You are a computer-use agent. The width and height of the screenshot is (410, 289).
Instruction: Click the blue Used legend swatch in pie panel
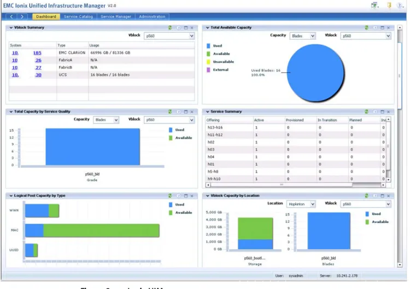208,46
